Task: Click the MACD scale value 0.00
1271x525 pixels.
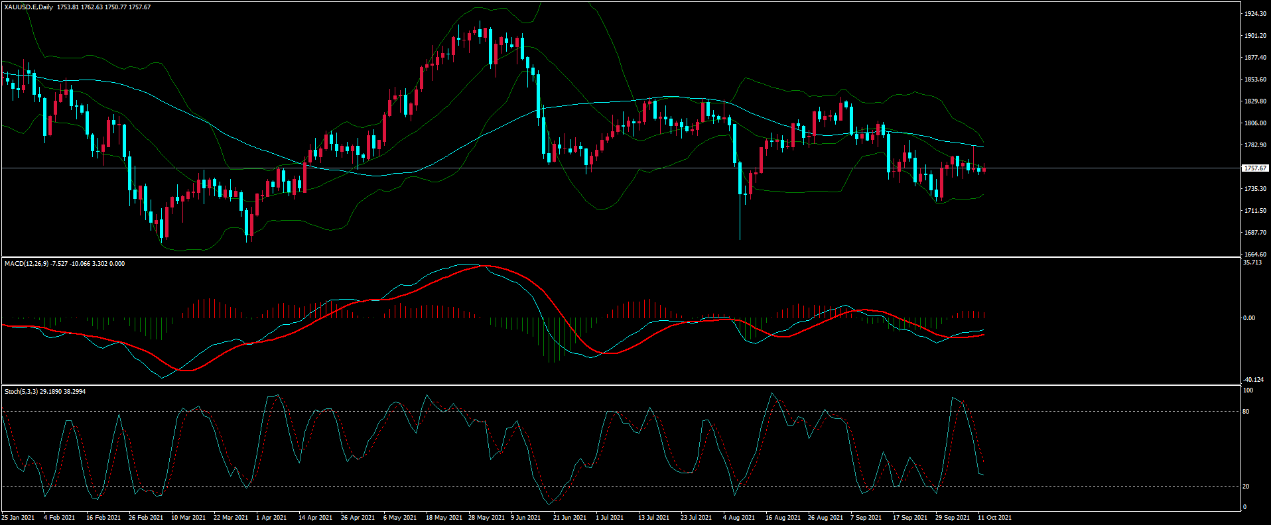Action: tap(1249, 318)
